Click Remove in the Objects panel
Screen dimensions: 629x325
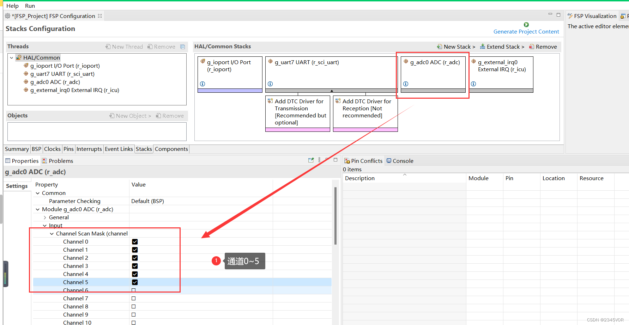click(x=170, y=116)
